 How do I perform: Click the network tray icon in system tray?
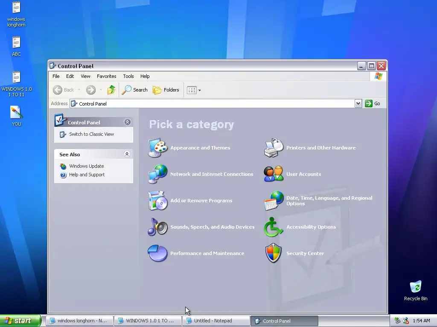pyautogui.click(x=398, y=321)
